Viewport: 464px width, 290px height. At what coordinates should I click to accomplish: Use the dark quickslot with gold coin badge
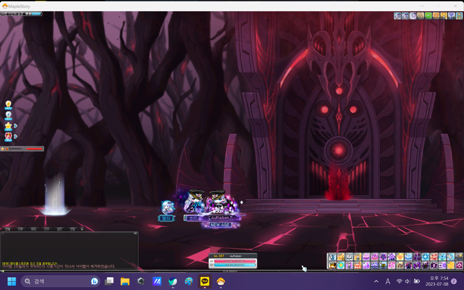(459, 257)
